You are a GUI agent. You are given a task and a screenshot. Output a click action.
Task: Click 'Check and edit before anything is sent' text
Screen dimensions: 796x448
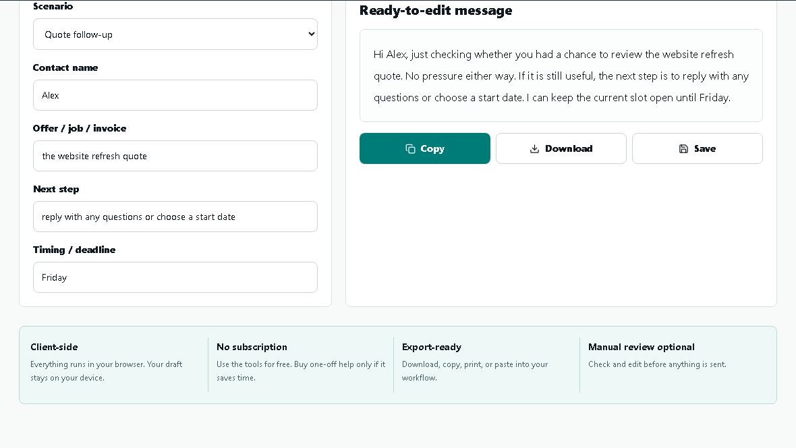[x=658, y=364]
